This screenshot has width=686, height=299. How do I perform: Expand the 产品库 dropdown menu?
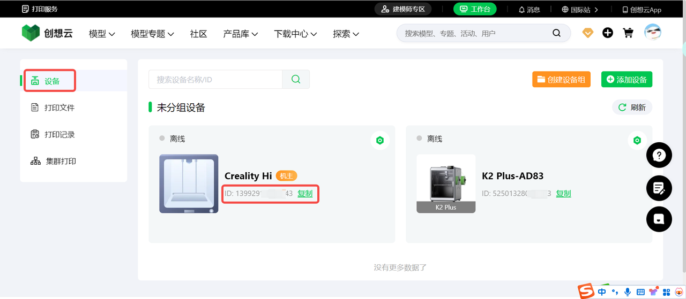(x=241, y=34)
